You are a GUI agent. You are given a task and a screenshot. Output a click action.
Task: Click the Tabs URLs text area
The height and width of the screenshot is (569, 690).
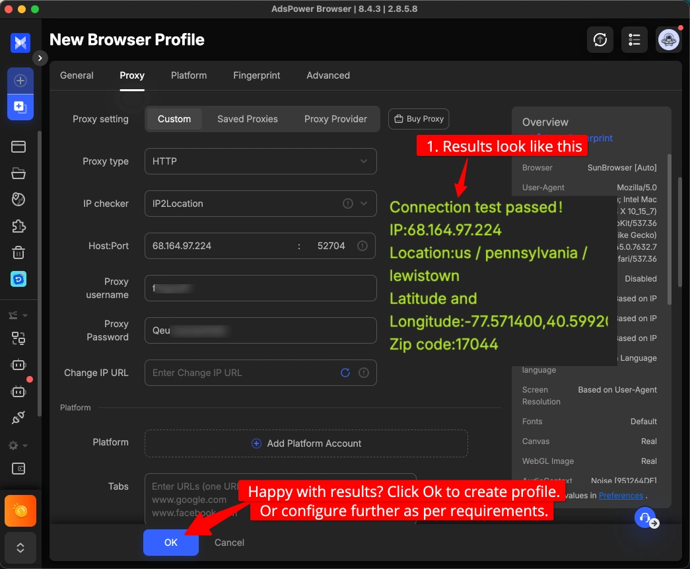coord(281,498)
